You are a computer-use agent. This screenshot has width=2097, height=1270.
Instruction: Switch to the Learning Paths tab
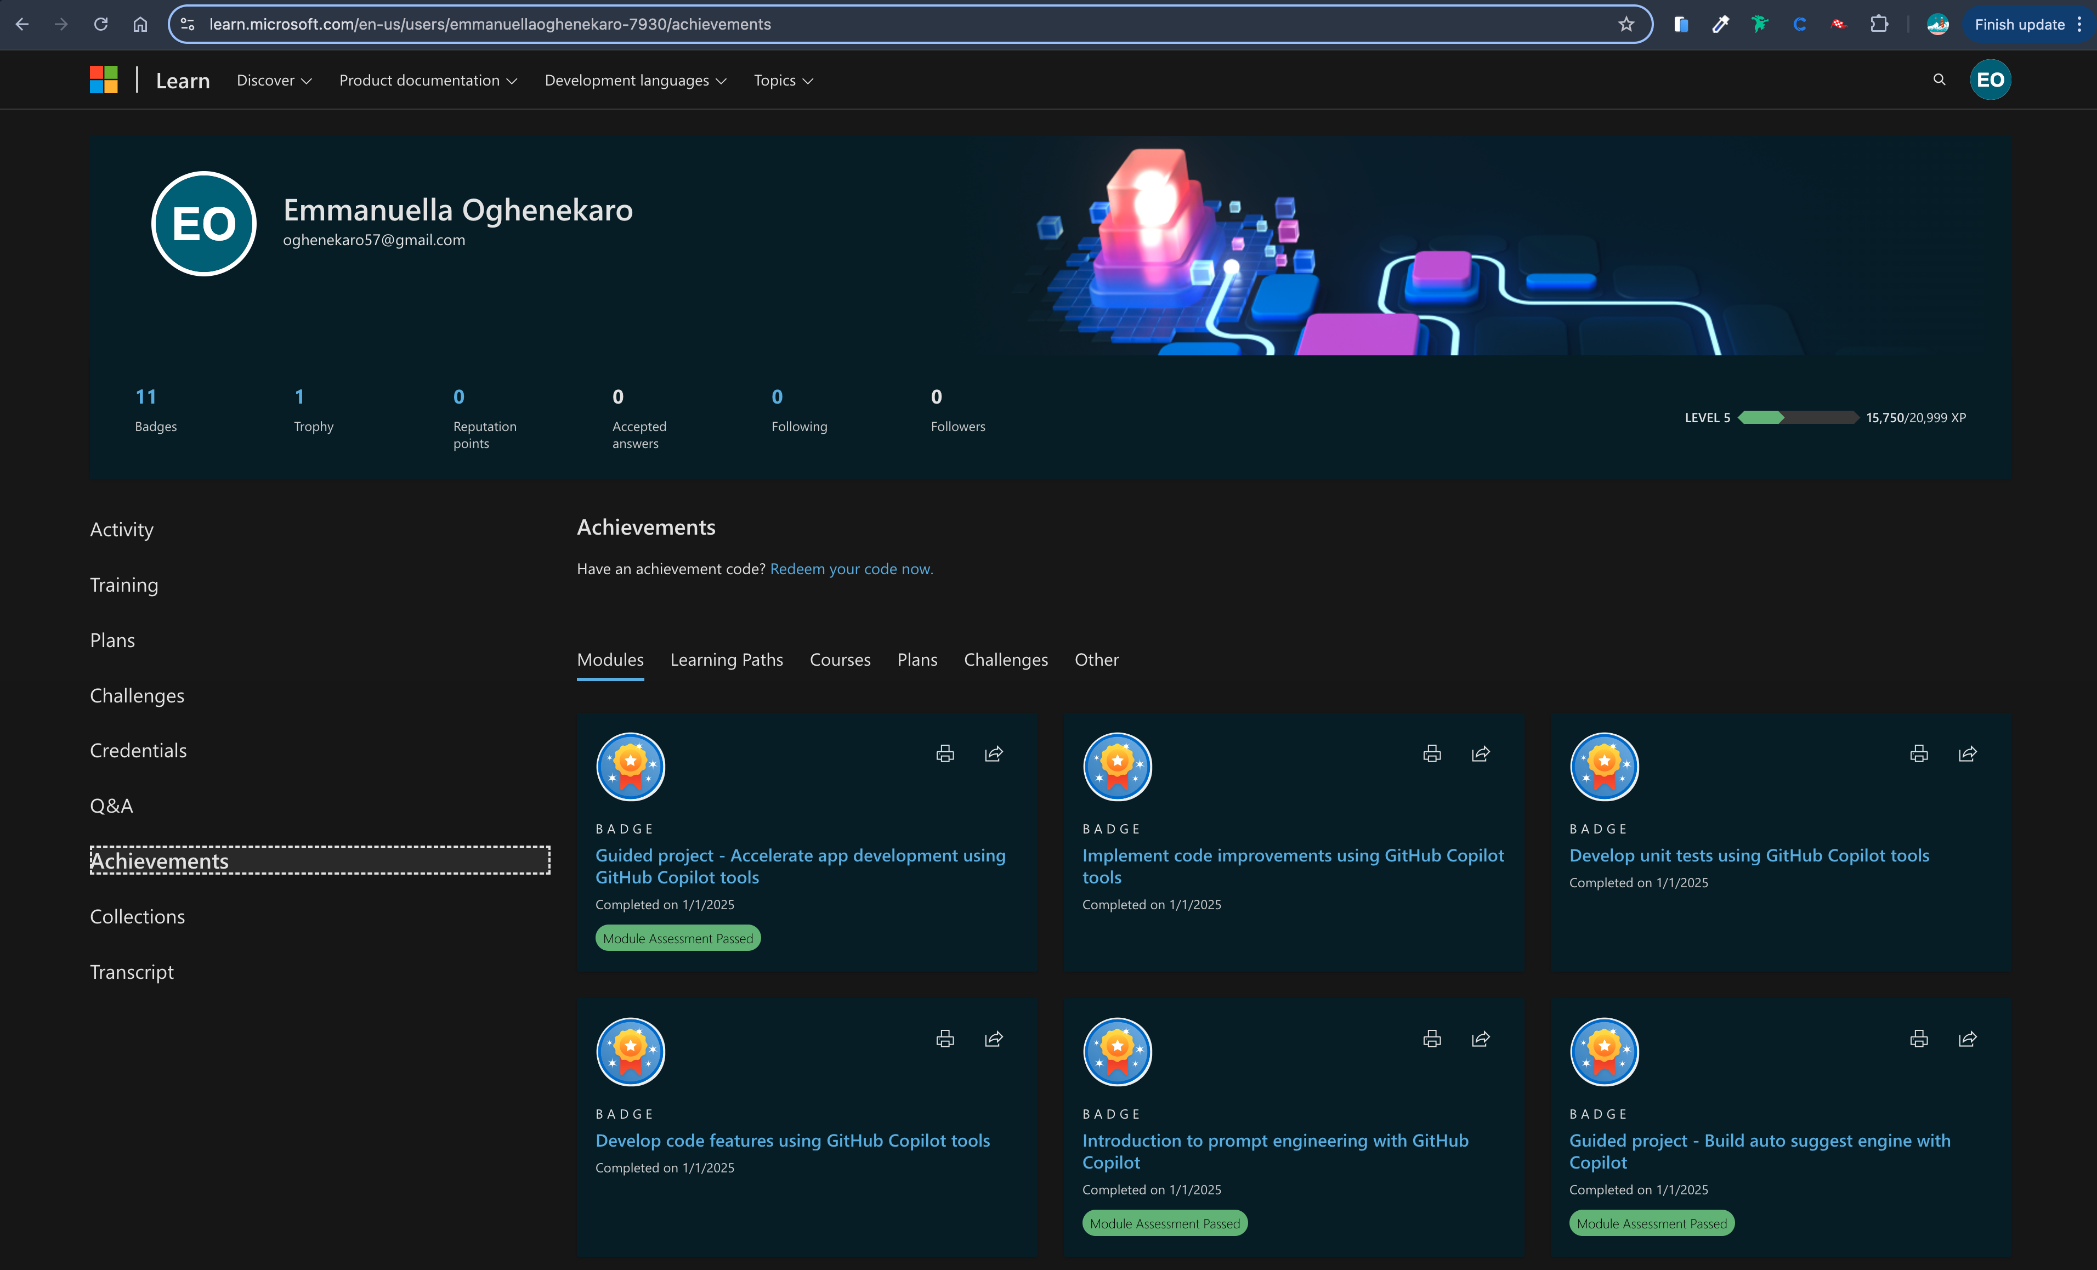point(726,660)
